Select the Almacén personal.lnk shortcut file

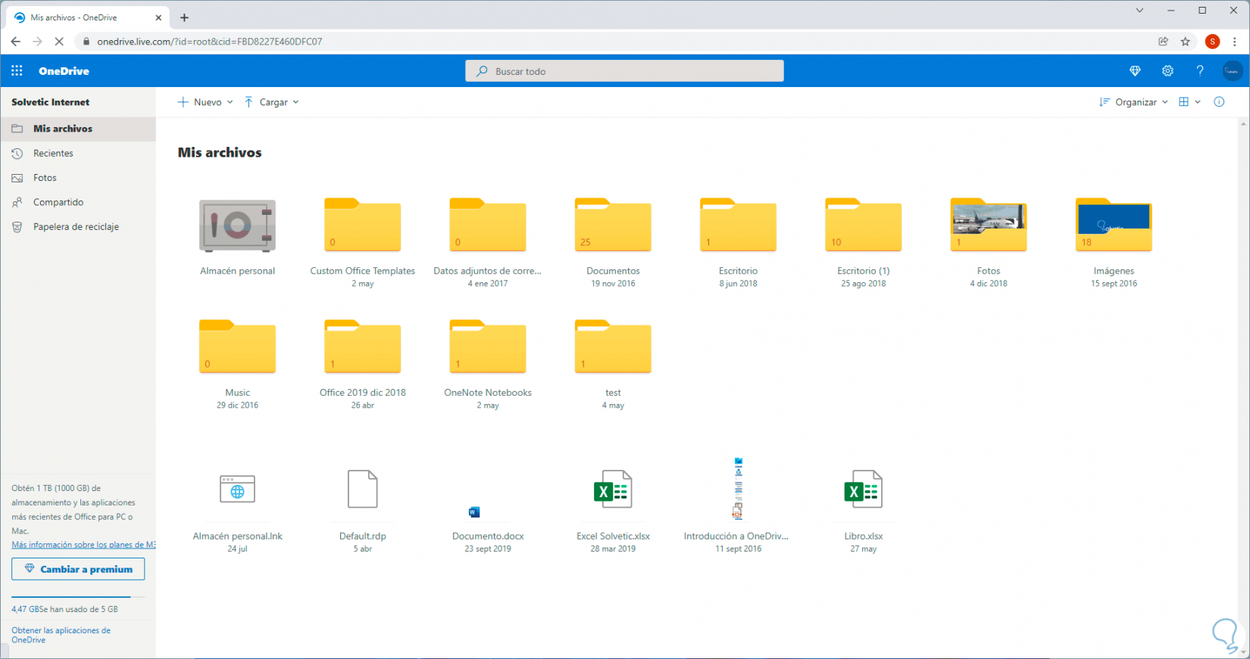237,490
